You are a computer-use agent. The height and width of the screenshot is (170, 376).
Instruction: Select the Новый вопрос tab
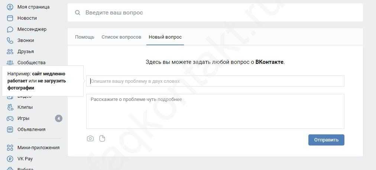point(165,37)
